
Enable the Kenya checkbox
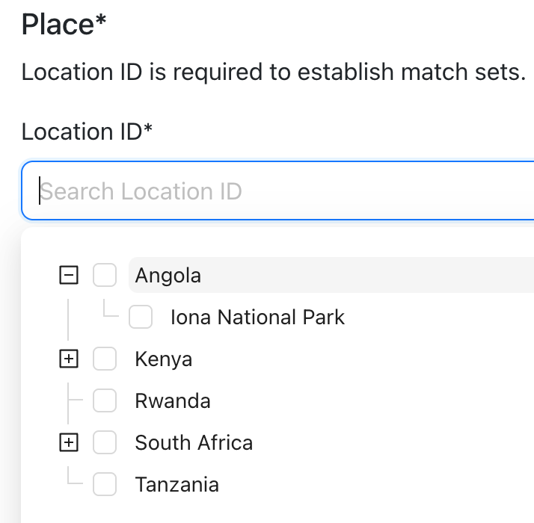[x=105, y=359]
